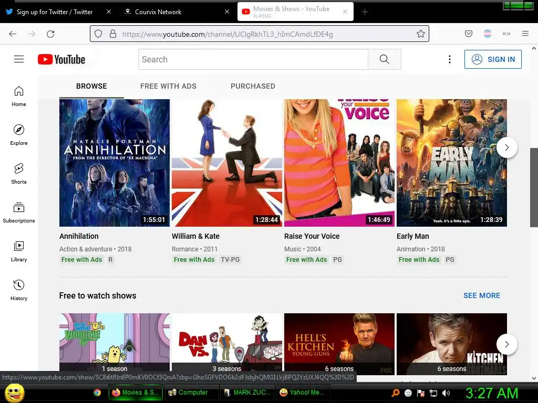This screenshot has height=403, width=538.
Task: Open the YouTube guide hamburger menu
Action: pyautogui.click(x=19, y=59)
